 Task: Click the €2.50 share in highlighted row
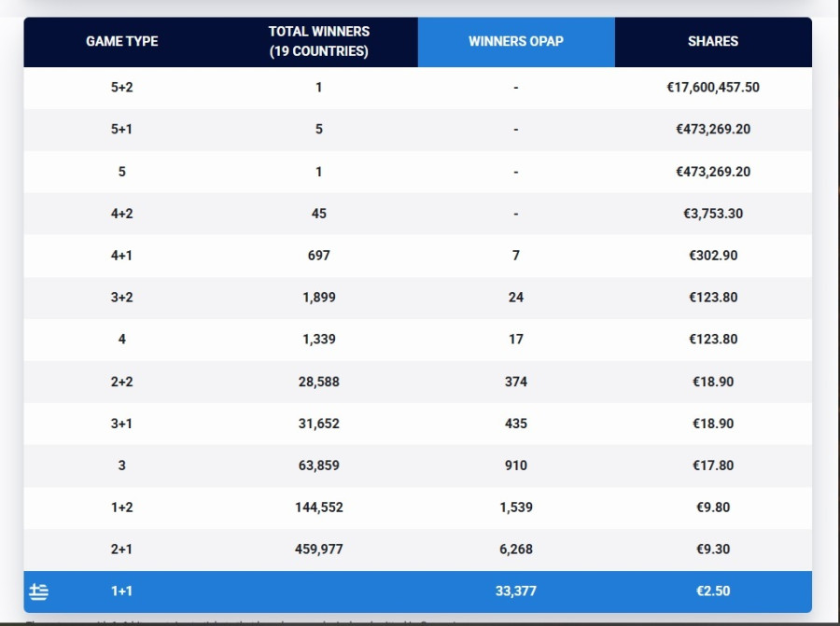(x=713, y=591)
